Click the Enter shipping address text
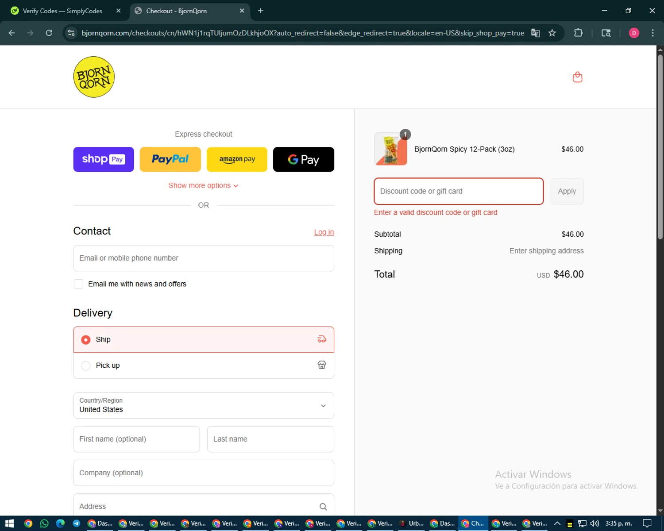664x531 pixels. [x=546, y=251]
